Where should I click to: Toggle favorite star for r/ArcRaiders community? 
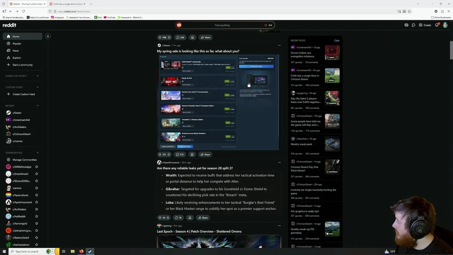[36, 209]
